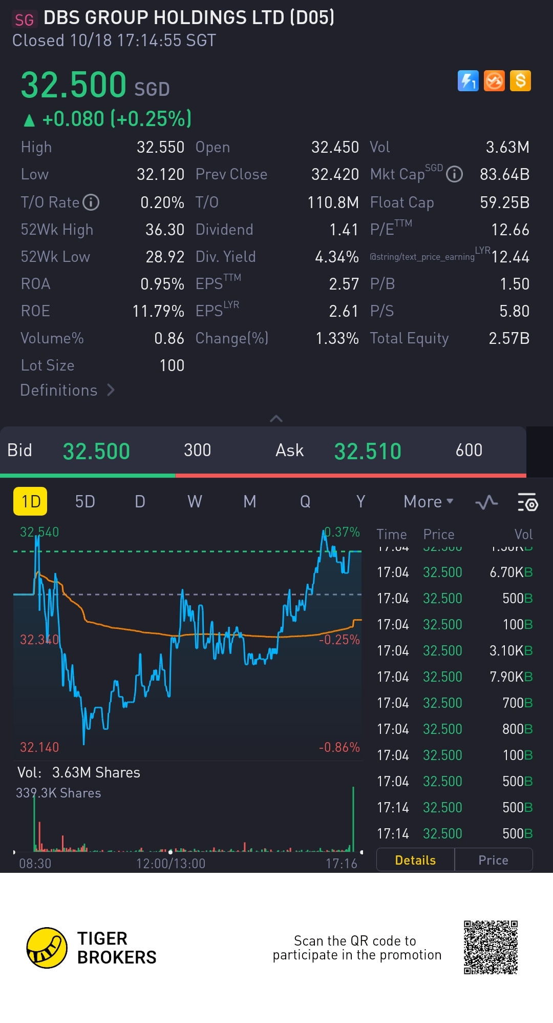
Task: Tap the T/O value 110.8M
Action: click(x=333, y=202)
